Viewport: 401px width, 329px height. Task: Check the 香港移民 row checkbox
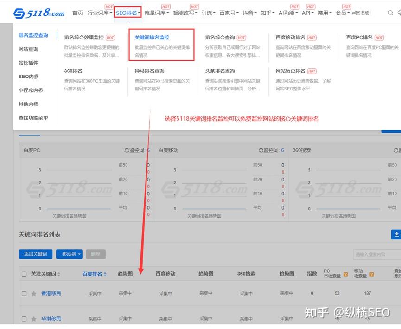(24, 293)
